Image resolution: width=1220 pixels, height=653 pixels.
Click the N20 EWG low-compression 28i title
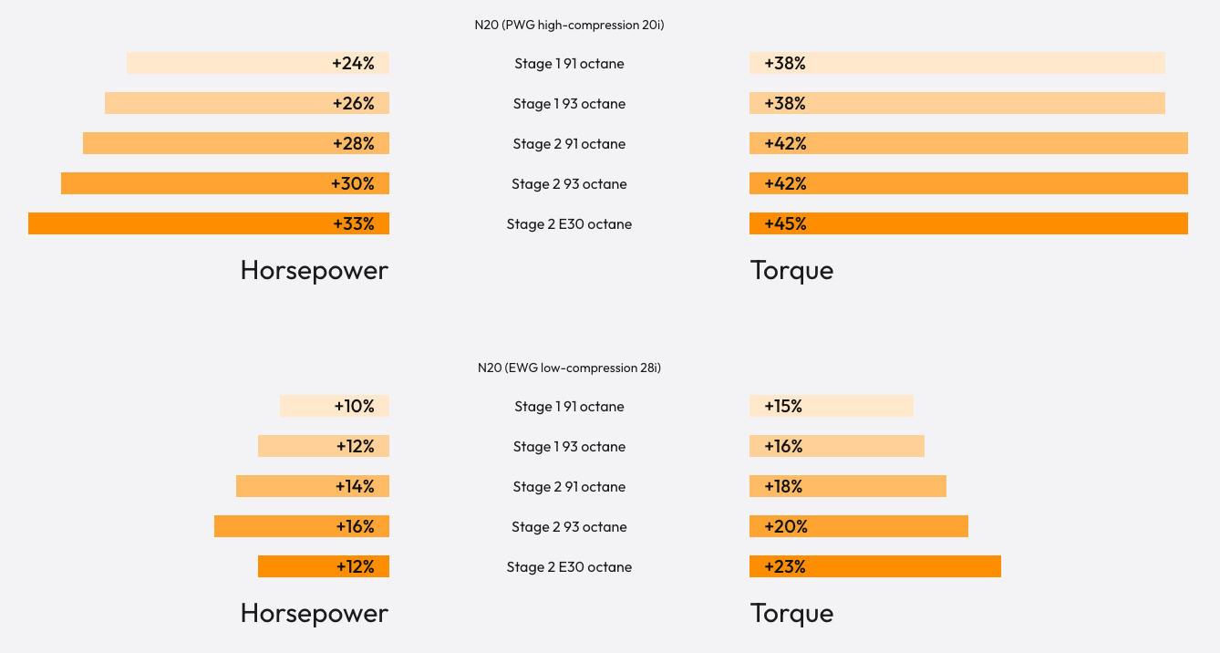coord(569,368)
